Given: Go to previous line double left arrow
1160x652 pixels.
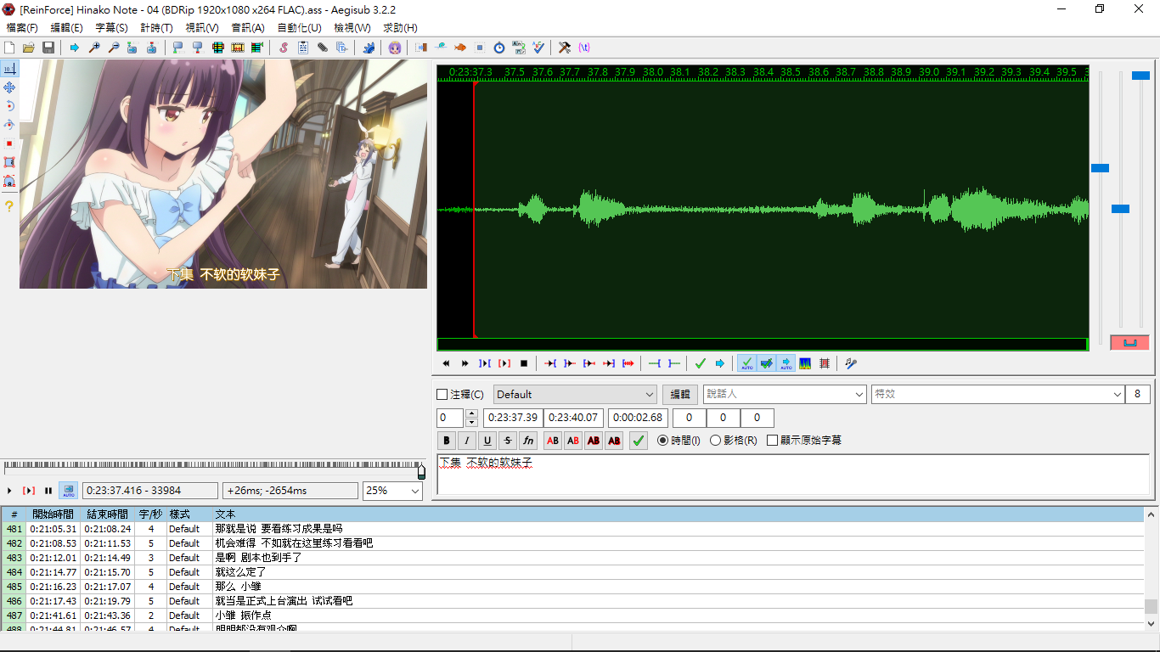Looking at the screenshot, I should [x=446, y=363].
